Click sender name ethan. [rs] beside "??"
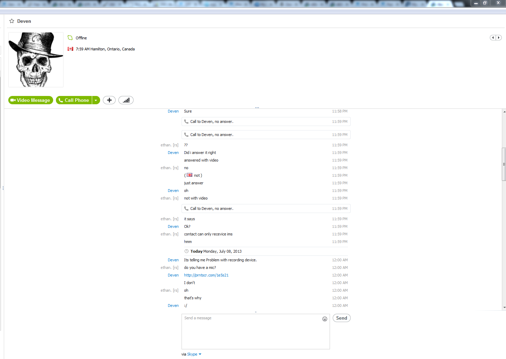Image resolution: width=506 pixels, height=359 pixels. pyautogui.click(x=169, y=145)
